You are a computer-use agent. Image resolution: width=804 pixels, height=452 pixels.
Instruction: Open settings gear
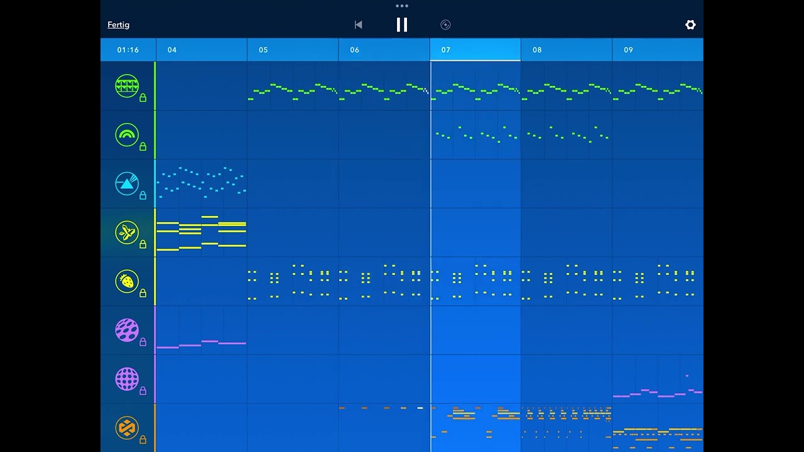pyautogui.click(x=690, y=24)
